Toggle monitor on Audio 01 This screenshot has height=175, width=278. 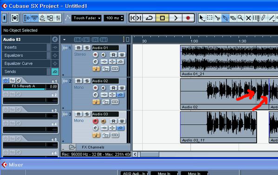(x=104, y=54)
